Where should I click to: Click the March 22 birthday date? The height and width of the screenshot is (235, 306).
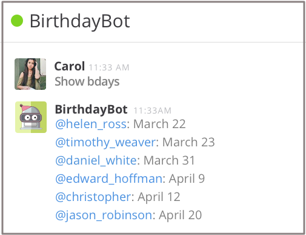point(159,124)
